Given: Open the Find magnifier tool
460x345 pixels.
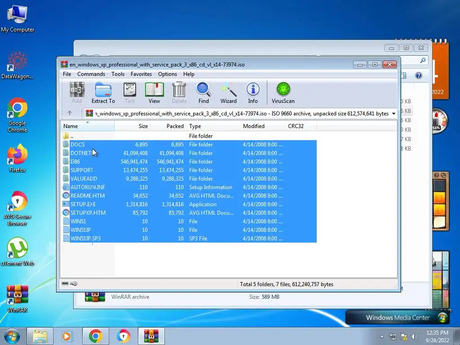Looking at the screenshot, I should click(x=203, y=93).
